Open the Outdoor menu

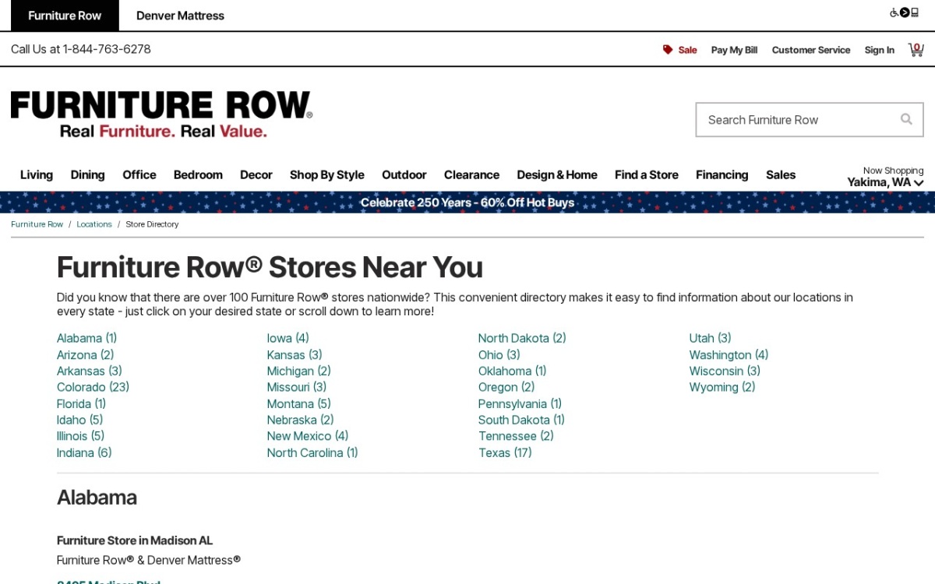pyautogui.click(x=404, y=174)
